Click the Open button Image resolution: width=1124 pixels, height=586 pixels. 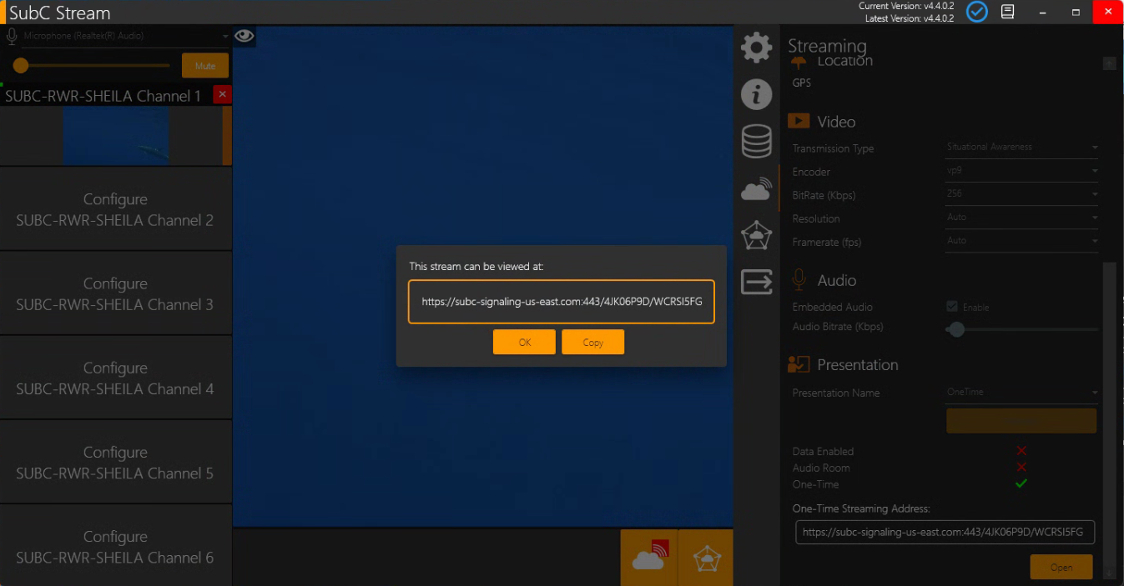(1061, 567)
